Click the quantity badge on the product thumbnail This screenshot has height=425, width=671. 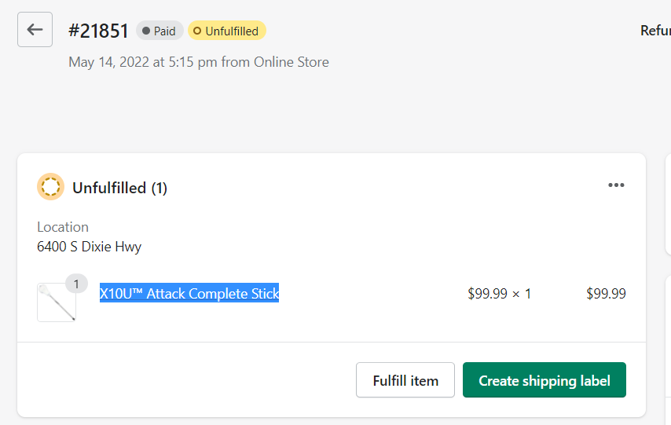[76, 284]
